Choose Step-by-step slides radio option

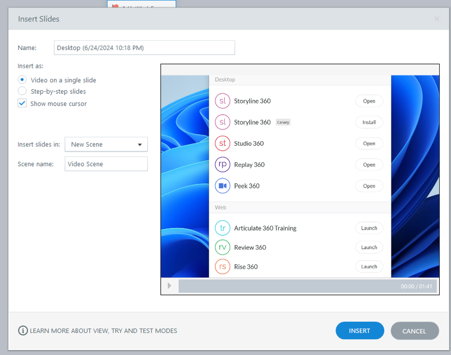pos(22,91)
